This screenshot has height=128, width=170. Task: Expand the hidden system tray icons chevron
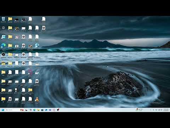[151, 110]
